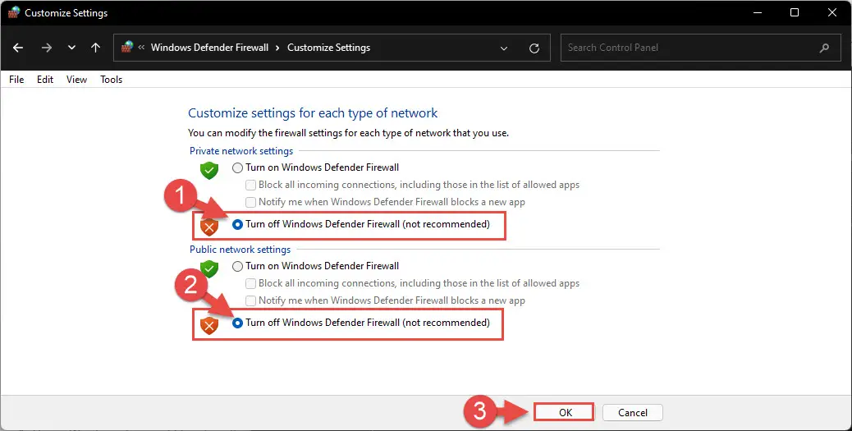Click red X shield icon in public network settings
Image resolution: width=852 pixels, height=431 pixels.
click(209, 325)
